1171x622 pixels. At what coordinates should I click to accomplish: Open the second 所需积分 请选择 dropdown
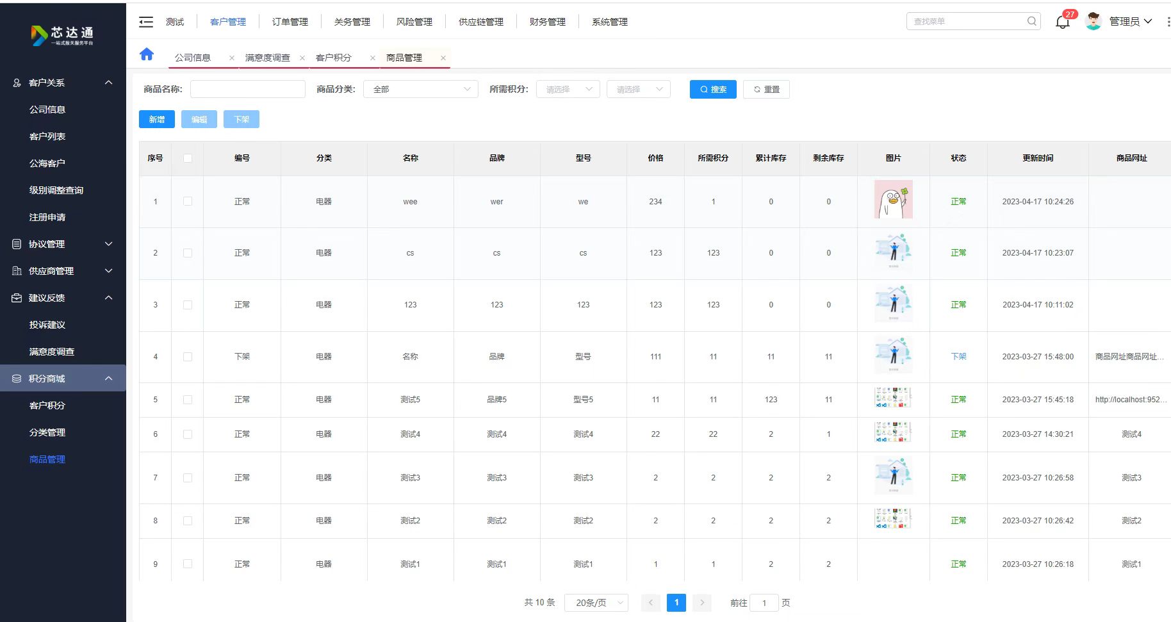(x=639, y=89)
